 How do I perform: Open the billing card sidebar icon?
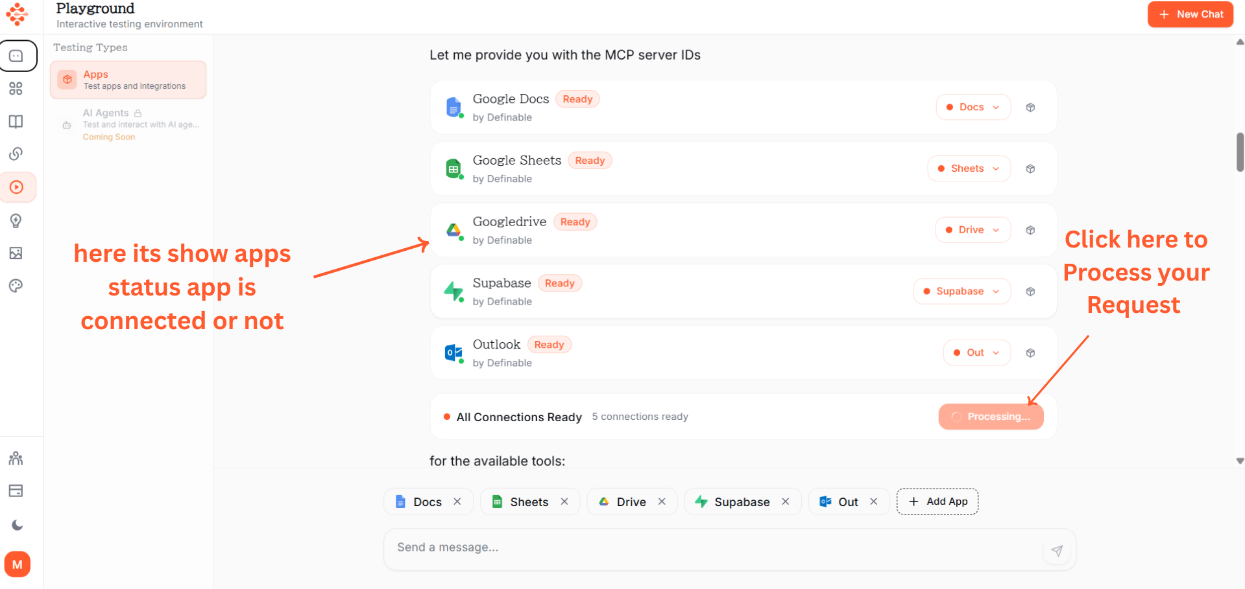click(x=16, y=491)
